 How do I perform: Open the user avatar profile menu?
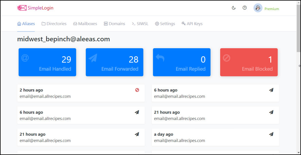tap(258, 8)
